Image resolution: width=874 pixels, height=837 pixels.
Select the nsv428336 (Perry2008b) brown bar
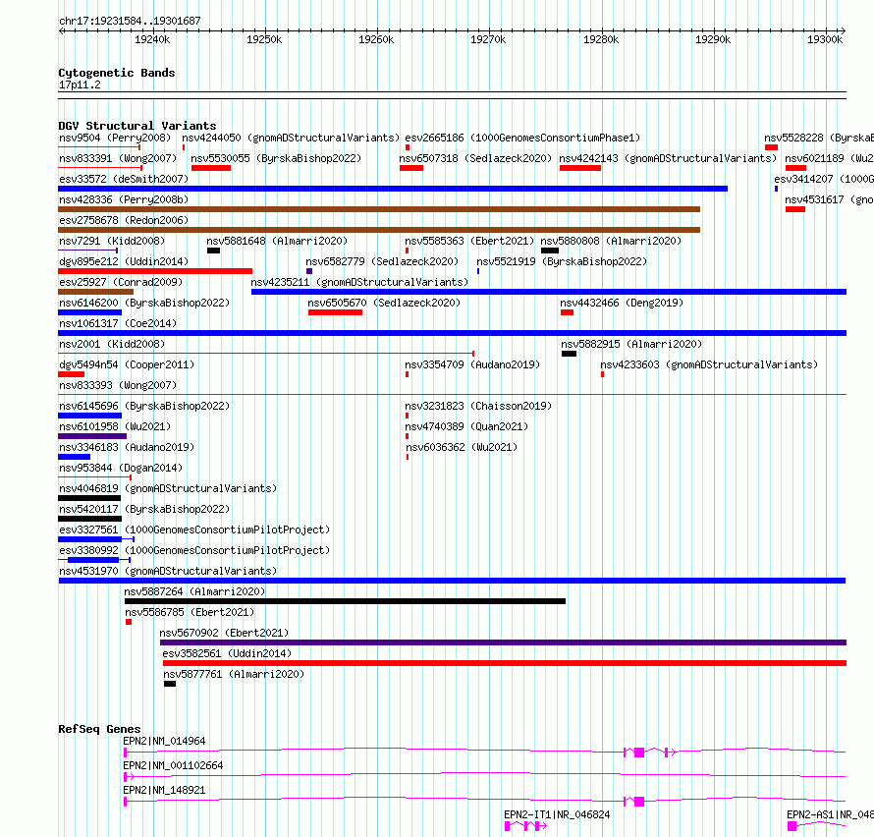(379, 209)
